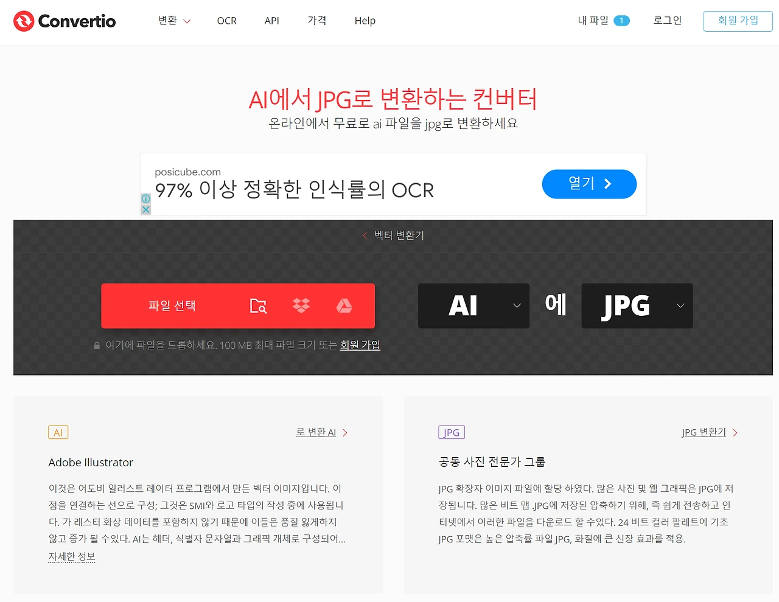This screenshot has height=602, width=779.
Task: Open the Help menu item
Action: pyautogui.click(x=365, y=21)
